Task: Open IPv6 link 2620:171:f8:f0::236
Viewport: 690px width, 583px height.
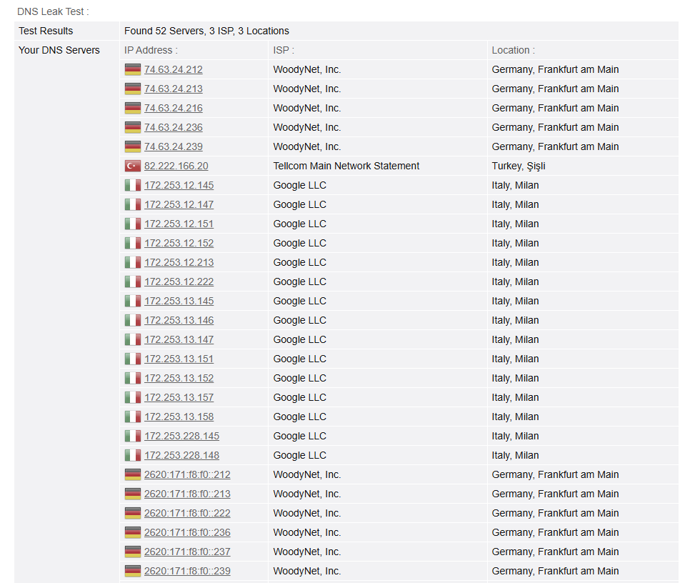Action: (x=187, y=533)
